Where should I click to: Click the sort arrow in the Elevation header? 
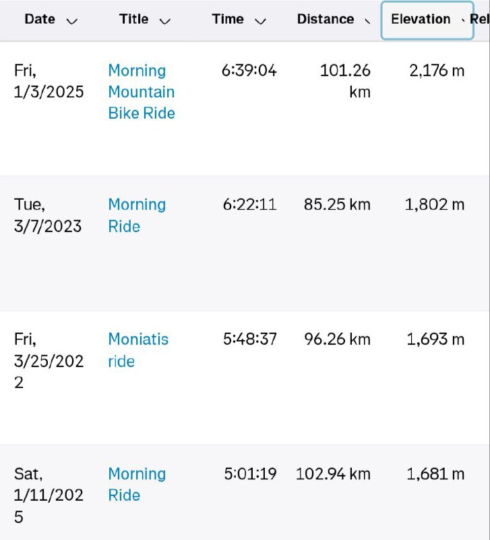463,21
